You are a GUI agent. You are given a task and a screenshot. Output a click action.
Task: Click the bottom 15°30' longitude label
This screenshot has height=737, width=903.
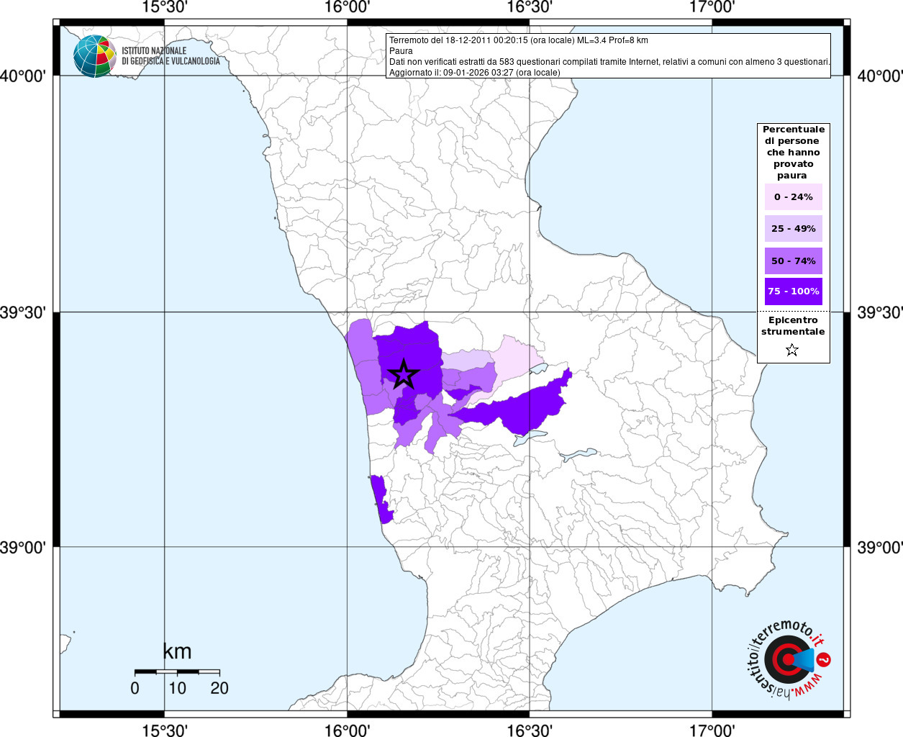(165, 730)
